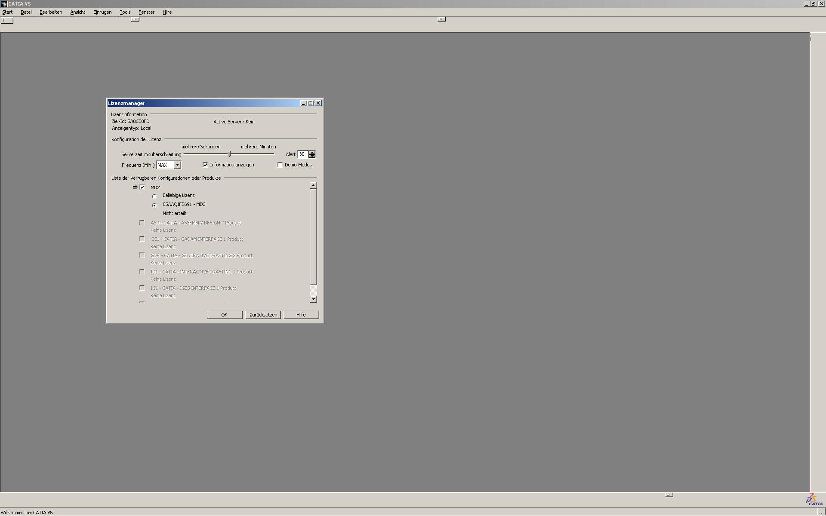826x516 pixels.
Task: Close the Lizenzmanager dialog
Action: [x=318, y=103]
